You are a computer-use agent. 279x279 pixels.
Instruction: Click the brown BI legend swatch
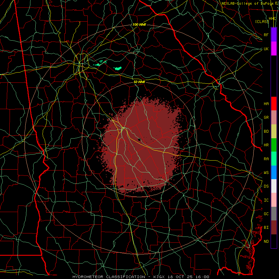pyautogui.click(x=274, y=228)
